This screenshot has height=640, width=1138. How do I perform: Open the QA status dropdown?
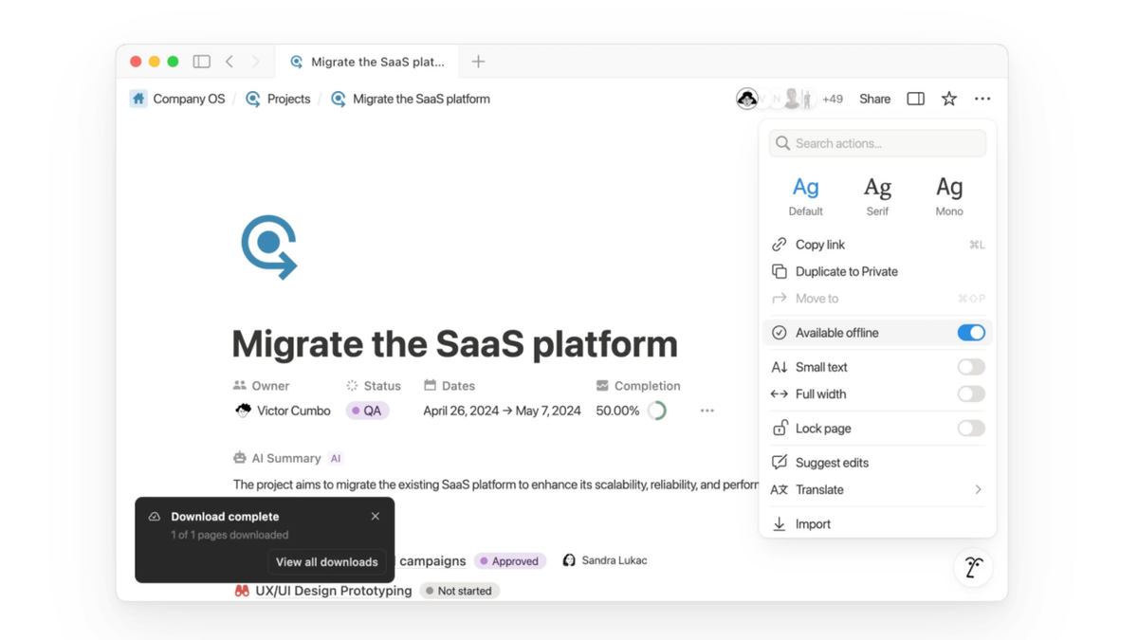[x=367, y=411]
